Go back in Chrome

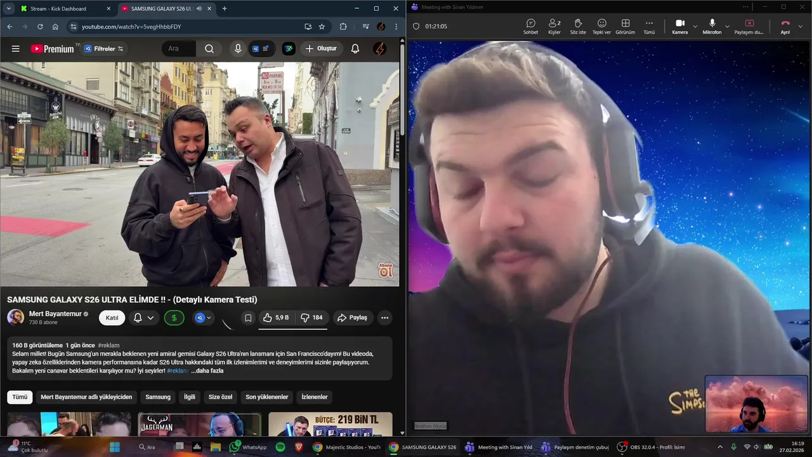coord(10,27)
